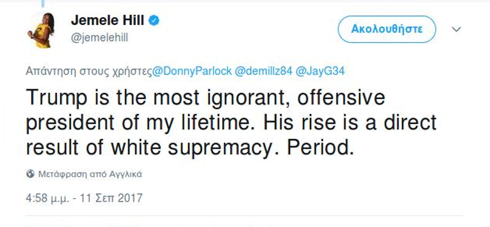Click the horizontal divider below the timestamp
This screenshot has width=490, height=227.
tap(244, 215)
